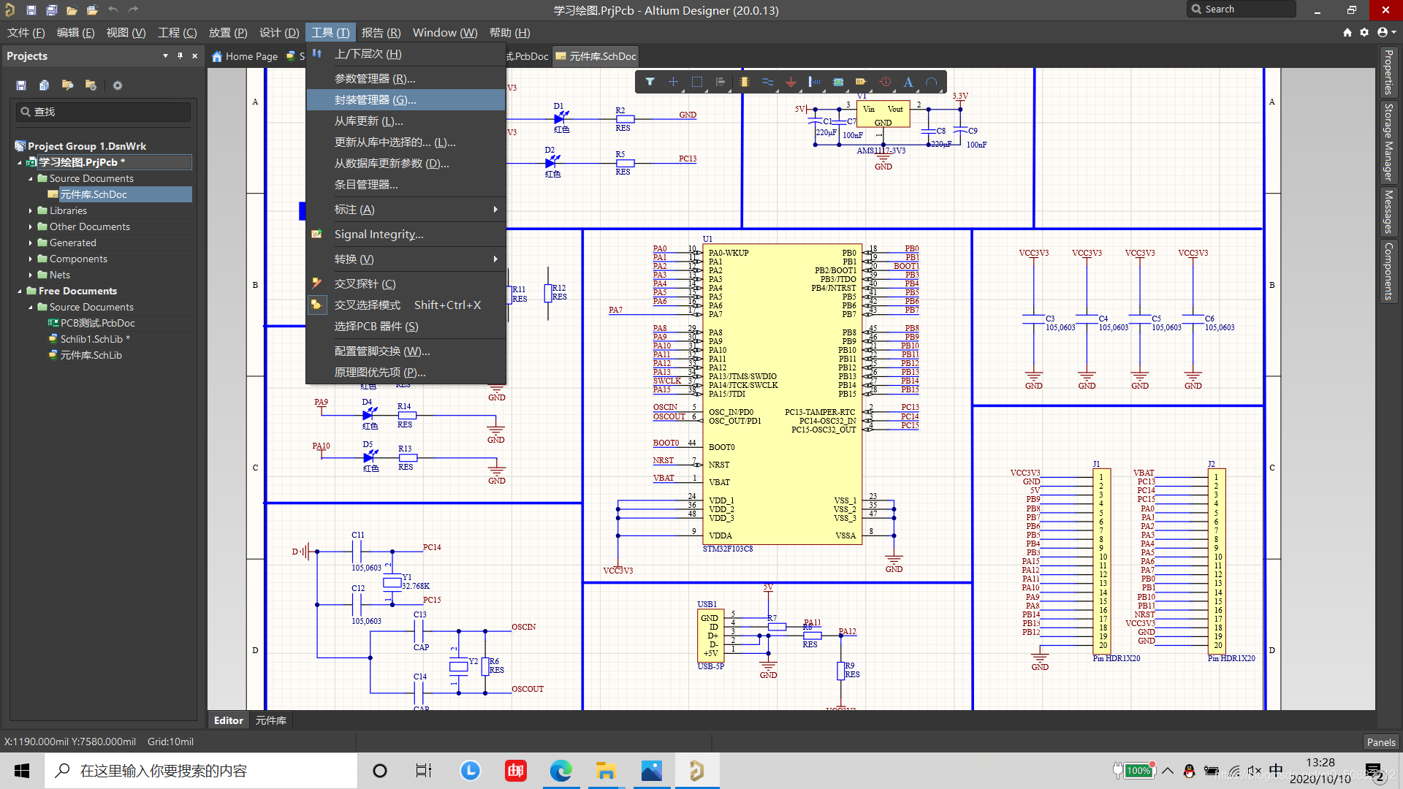Place a net label using the D1 icon

861,82
